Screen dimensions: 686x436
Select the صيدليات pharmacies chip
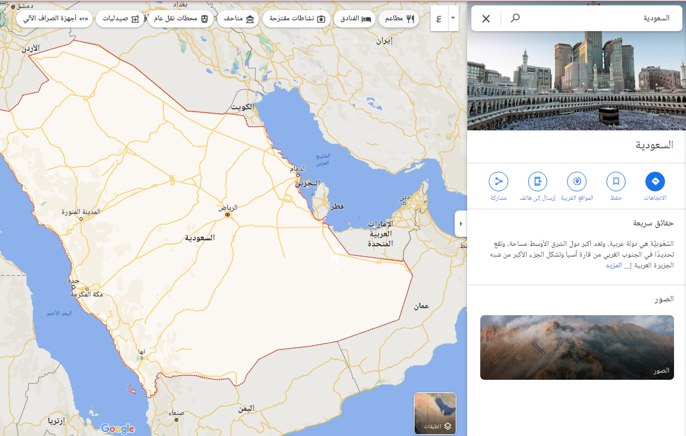tap(120, 19)
